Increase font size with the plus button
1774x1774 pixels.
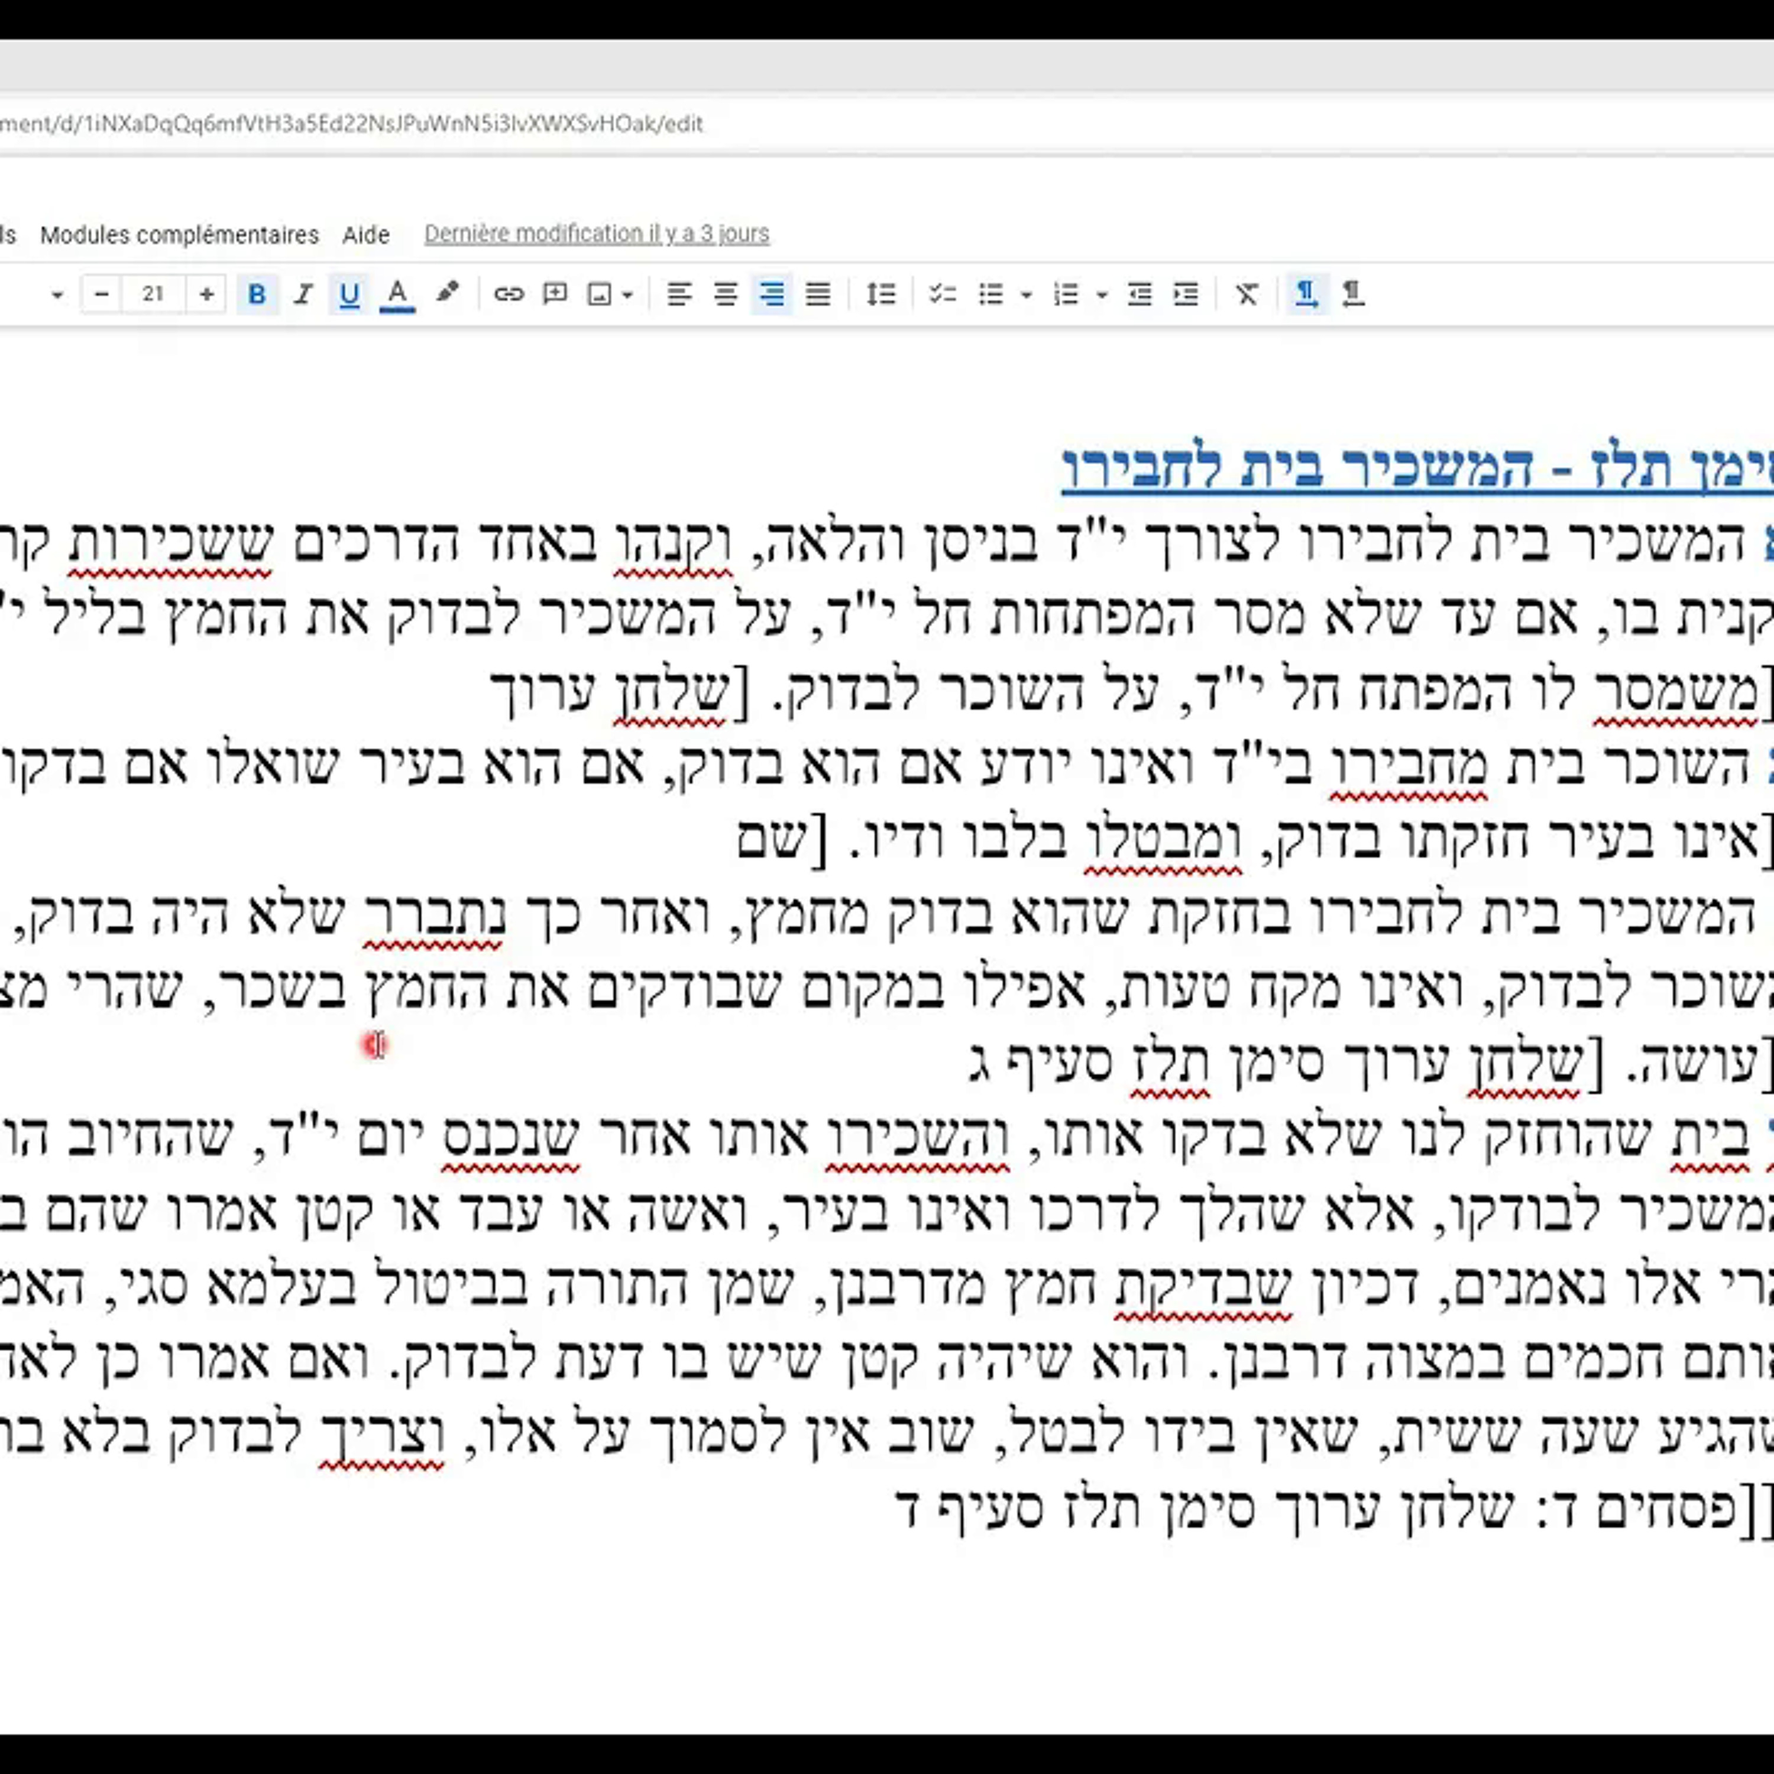point(206,294)
